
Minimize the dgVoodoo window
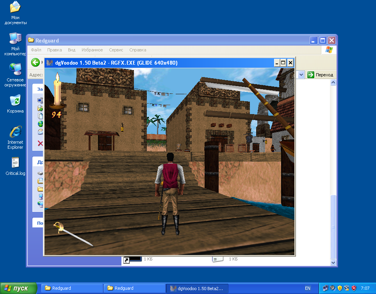(x=277, y=63)
